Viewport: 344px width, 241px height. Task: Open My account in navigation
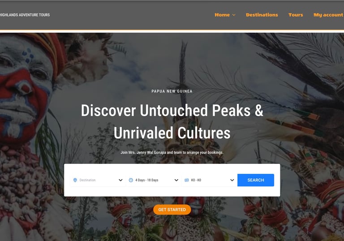[x=328, y=15]
